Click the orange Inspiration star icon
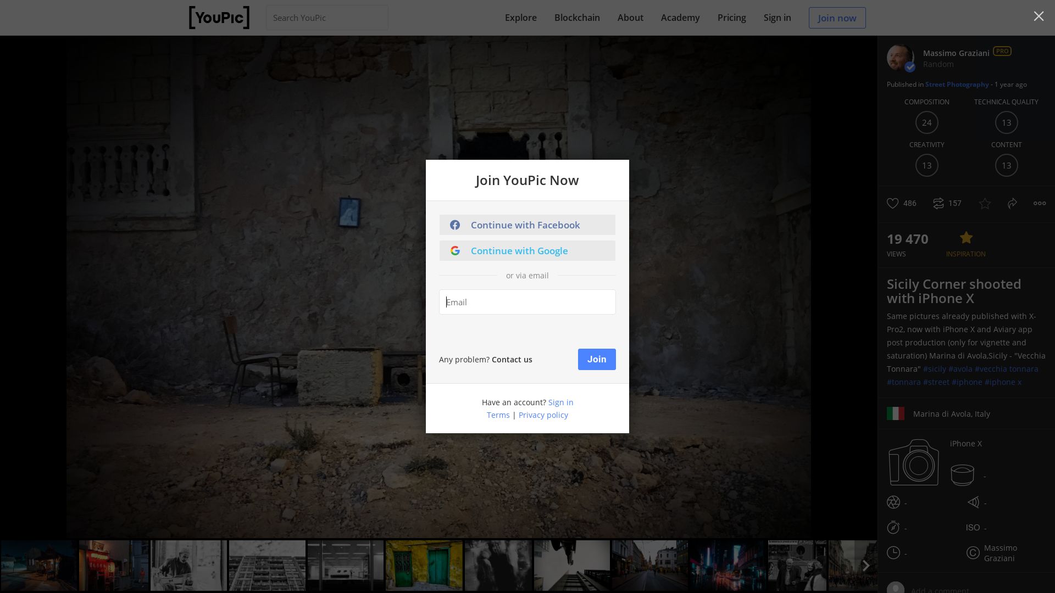The height and width of the screenshot is (593, 1055). coord(966,238)
